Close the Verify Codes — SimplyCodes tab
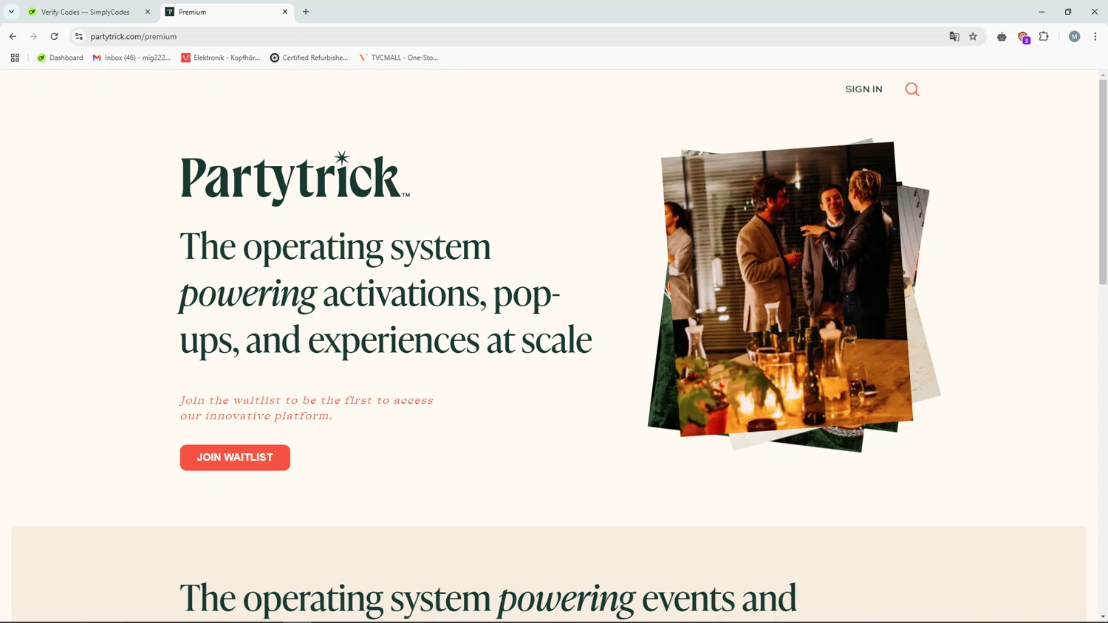The image size is (1108, 623). click(x=148, y=12)
